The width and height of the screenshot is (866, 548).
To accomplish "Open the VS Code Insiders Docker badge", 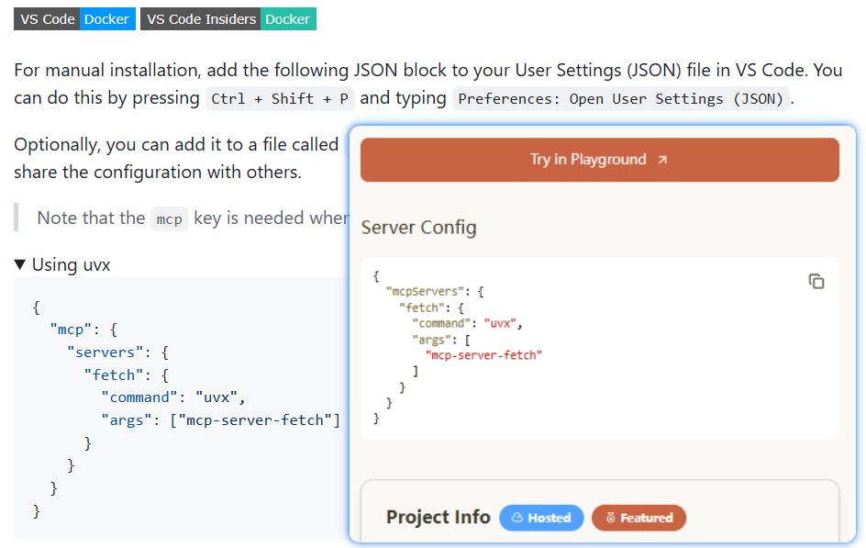I will point(228,18).
